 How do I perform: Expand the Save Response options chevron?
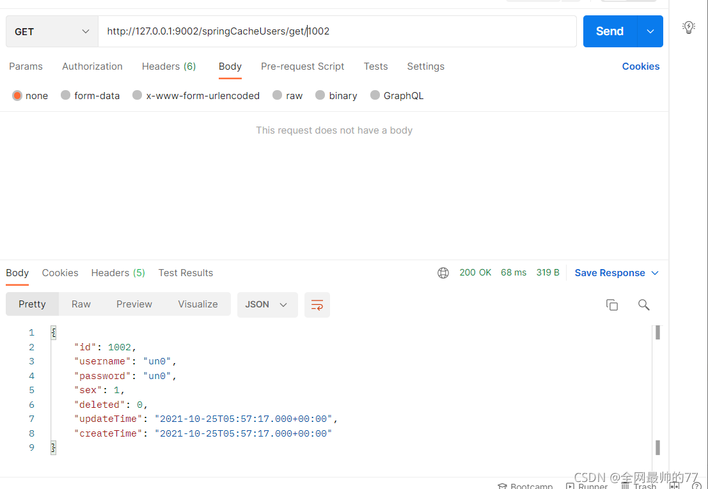coord(654,272)
